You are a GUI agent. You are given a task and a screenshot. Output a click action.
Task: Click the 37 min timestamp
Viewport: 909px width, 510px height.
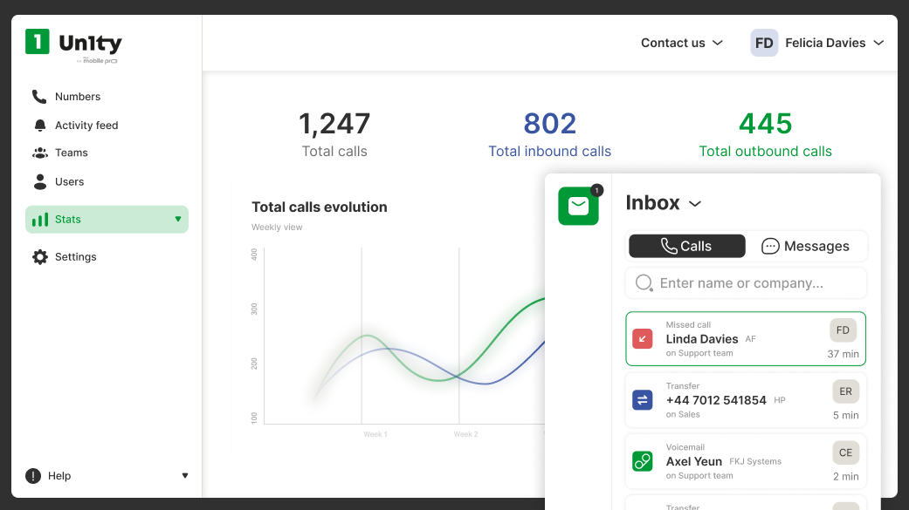(843, 354)
